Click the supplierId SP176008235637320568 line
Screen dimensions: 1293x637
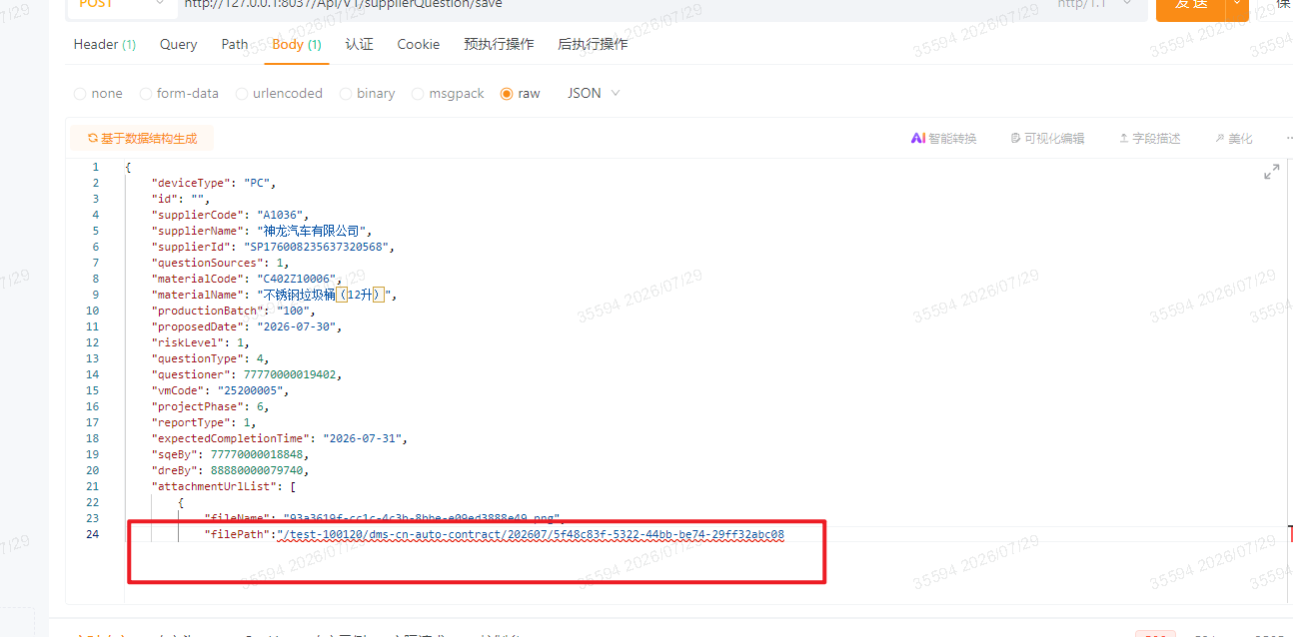273,247
